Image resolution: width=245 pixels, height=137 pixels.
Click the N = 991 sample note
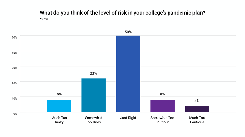pos(45,19)
